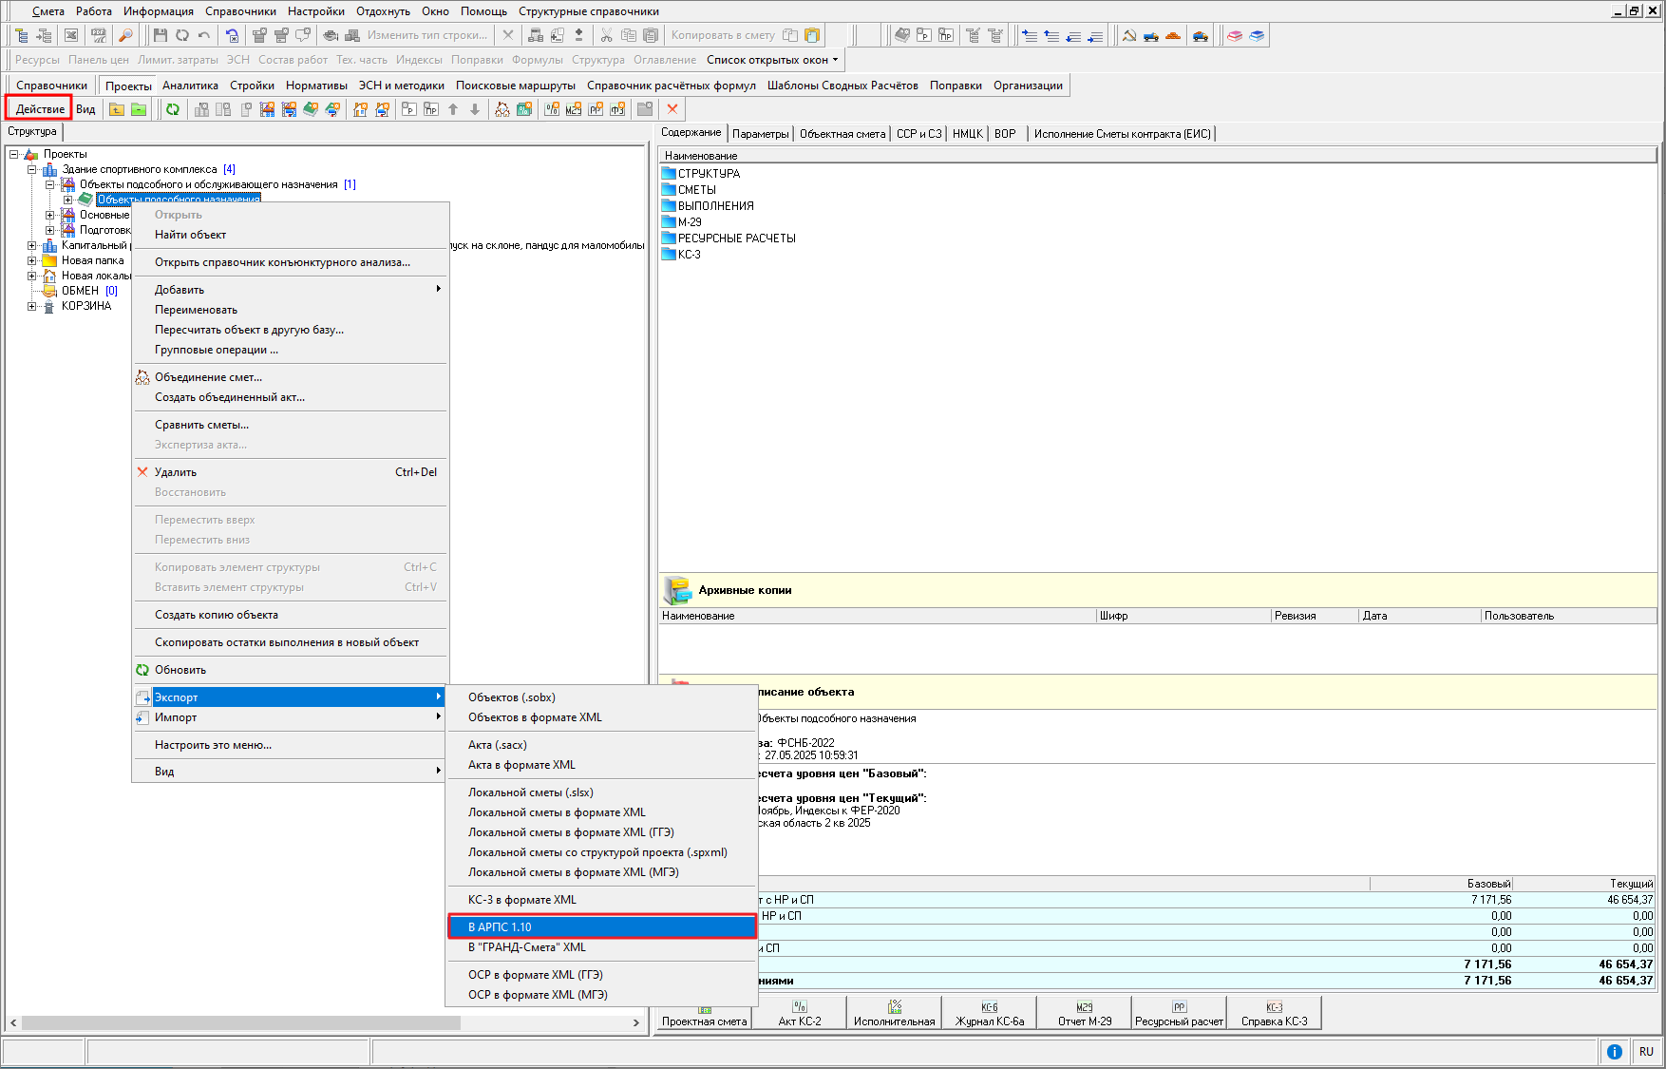Viewport: 1666px width, 1069px height.
Task: Click the Проектная смета bottom button
Action: [x=705, y=1013]
